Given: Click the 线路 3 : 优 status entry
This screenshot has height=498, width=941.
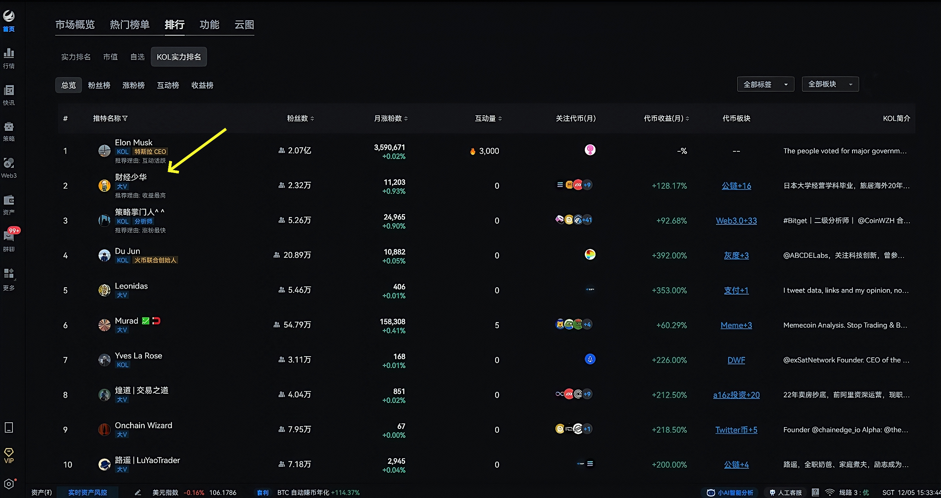Looking at the screenshot, I should (x=854, y=492).
